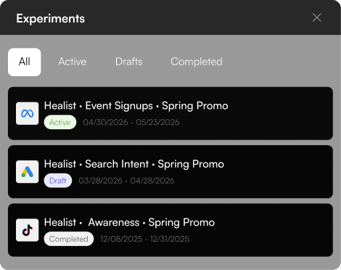
Task: Click date range 04/30/2026 - 05/23/2026
Action: point(131,122)
